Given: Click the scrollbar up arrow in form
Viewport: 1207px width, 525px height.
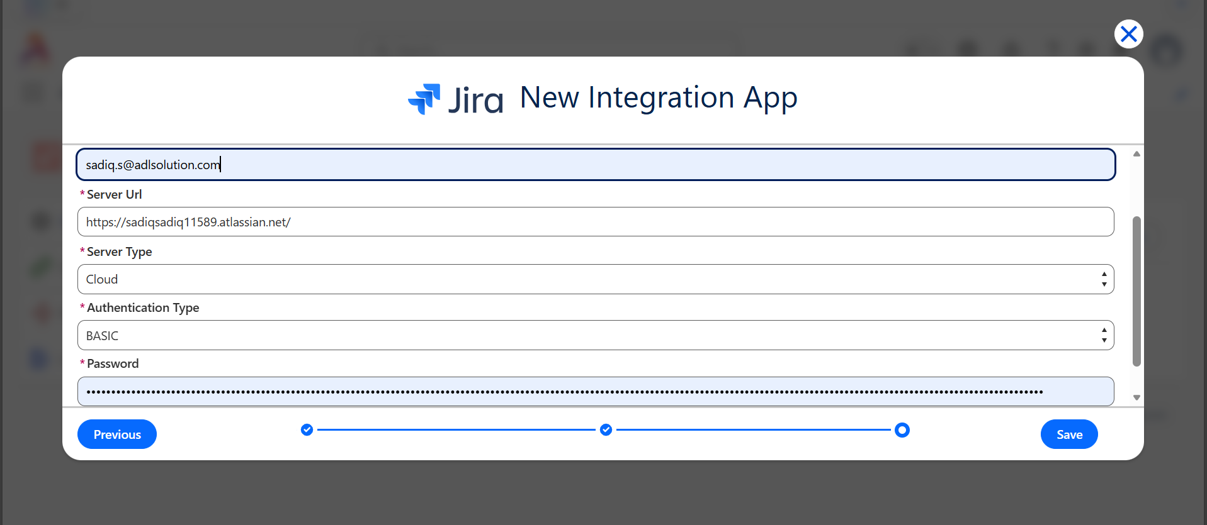Looking at the screenshot, I should click(x=1136, y=154).
